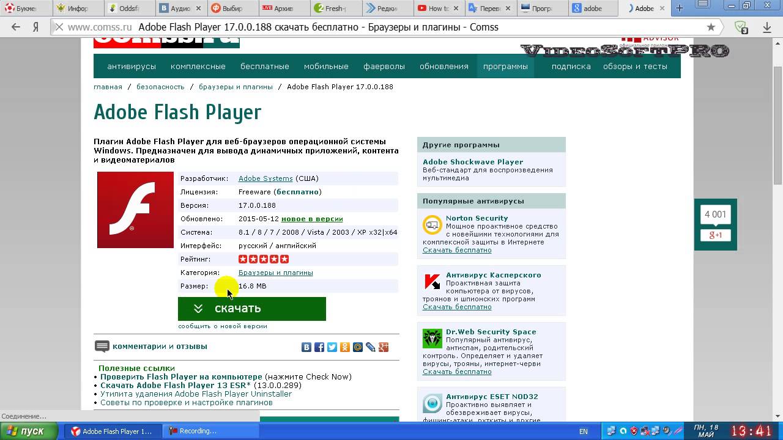The height and width of the screenshot is (440, 783).
Task: Click the браузеры и плагины breadcrumb link
Action: [236, 87]
